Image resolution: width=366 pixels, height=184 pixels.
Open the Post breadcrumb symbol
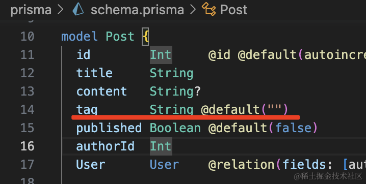click(233, 10)
